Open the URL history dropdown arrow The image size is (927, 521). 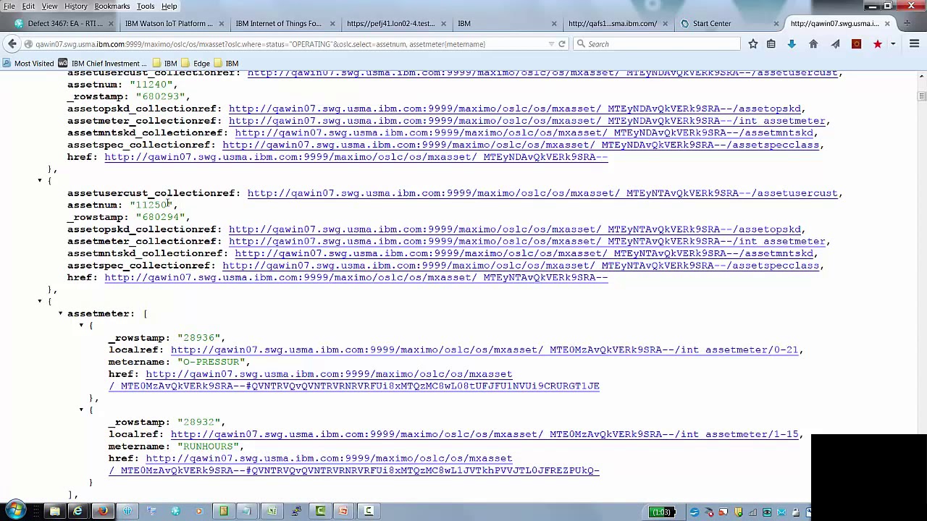click(x=551, y=44)
